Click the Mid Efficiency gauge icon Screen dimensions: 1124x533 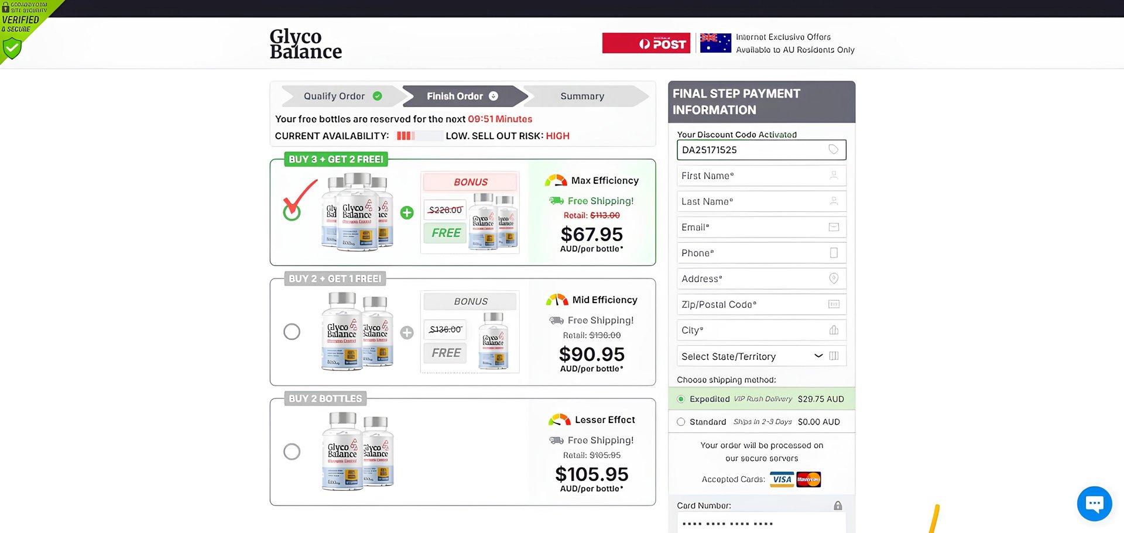557,300
